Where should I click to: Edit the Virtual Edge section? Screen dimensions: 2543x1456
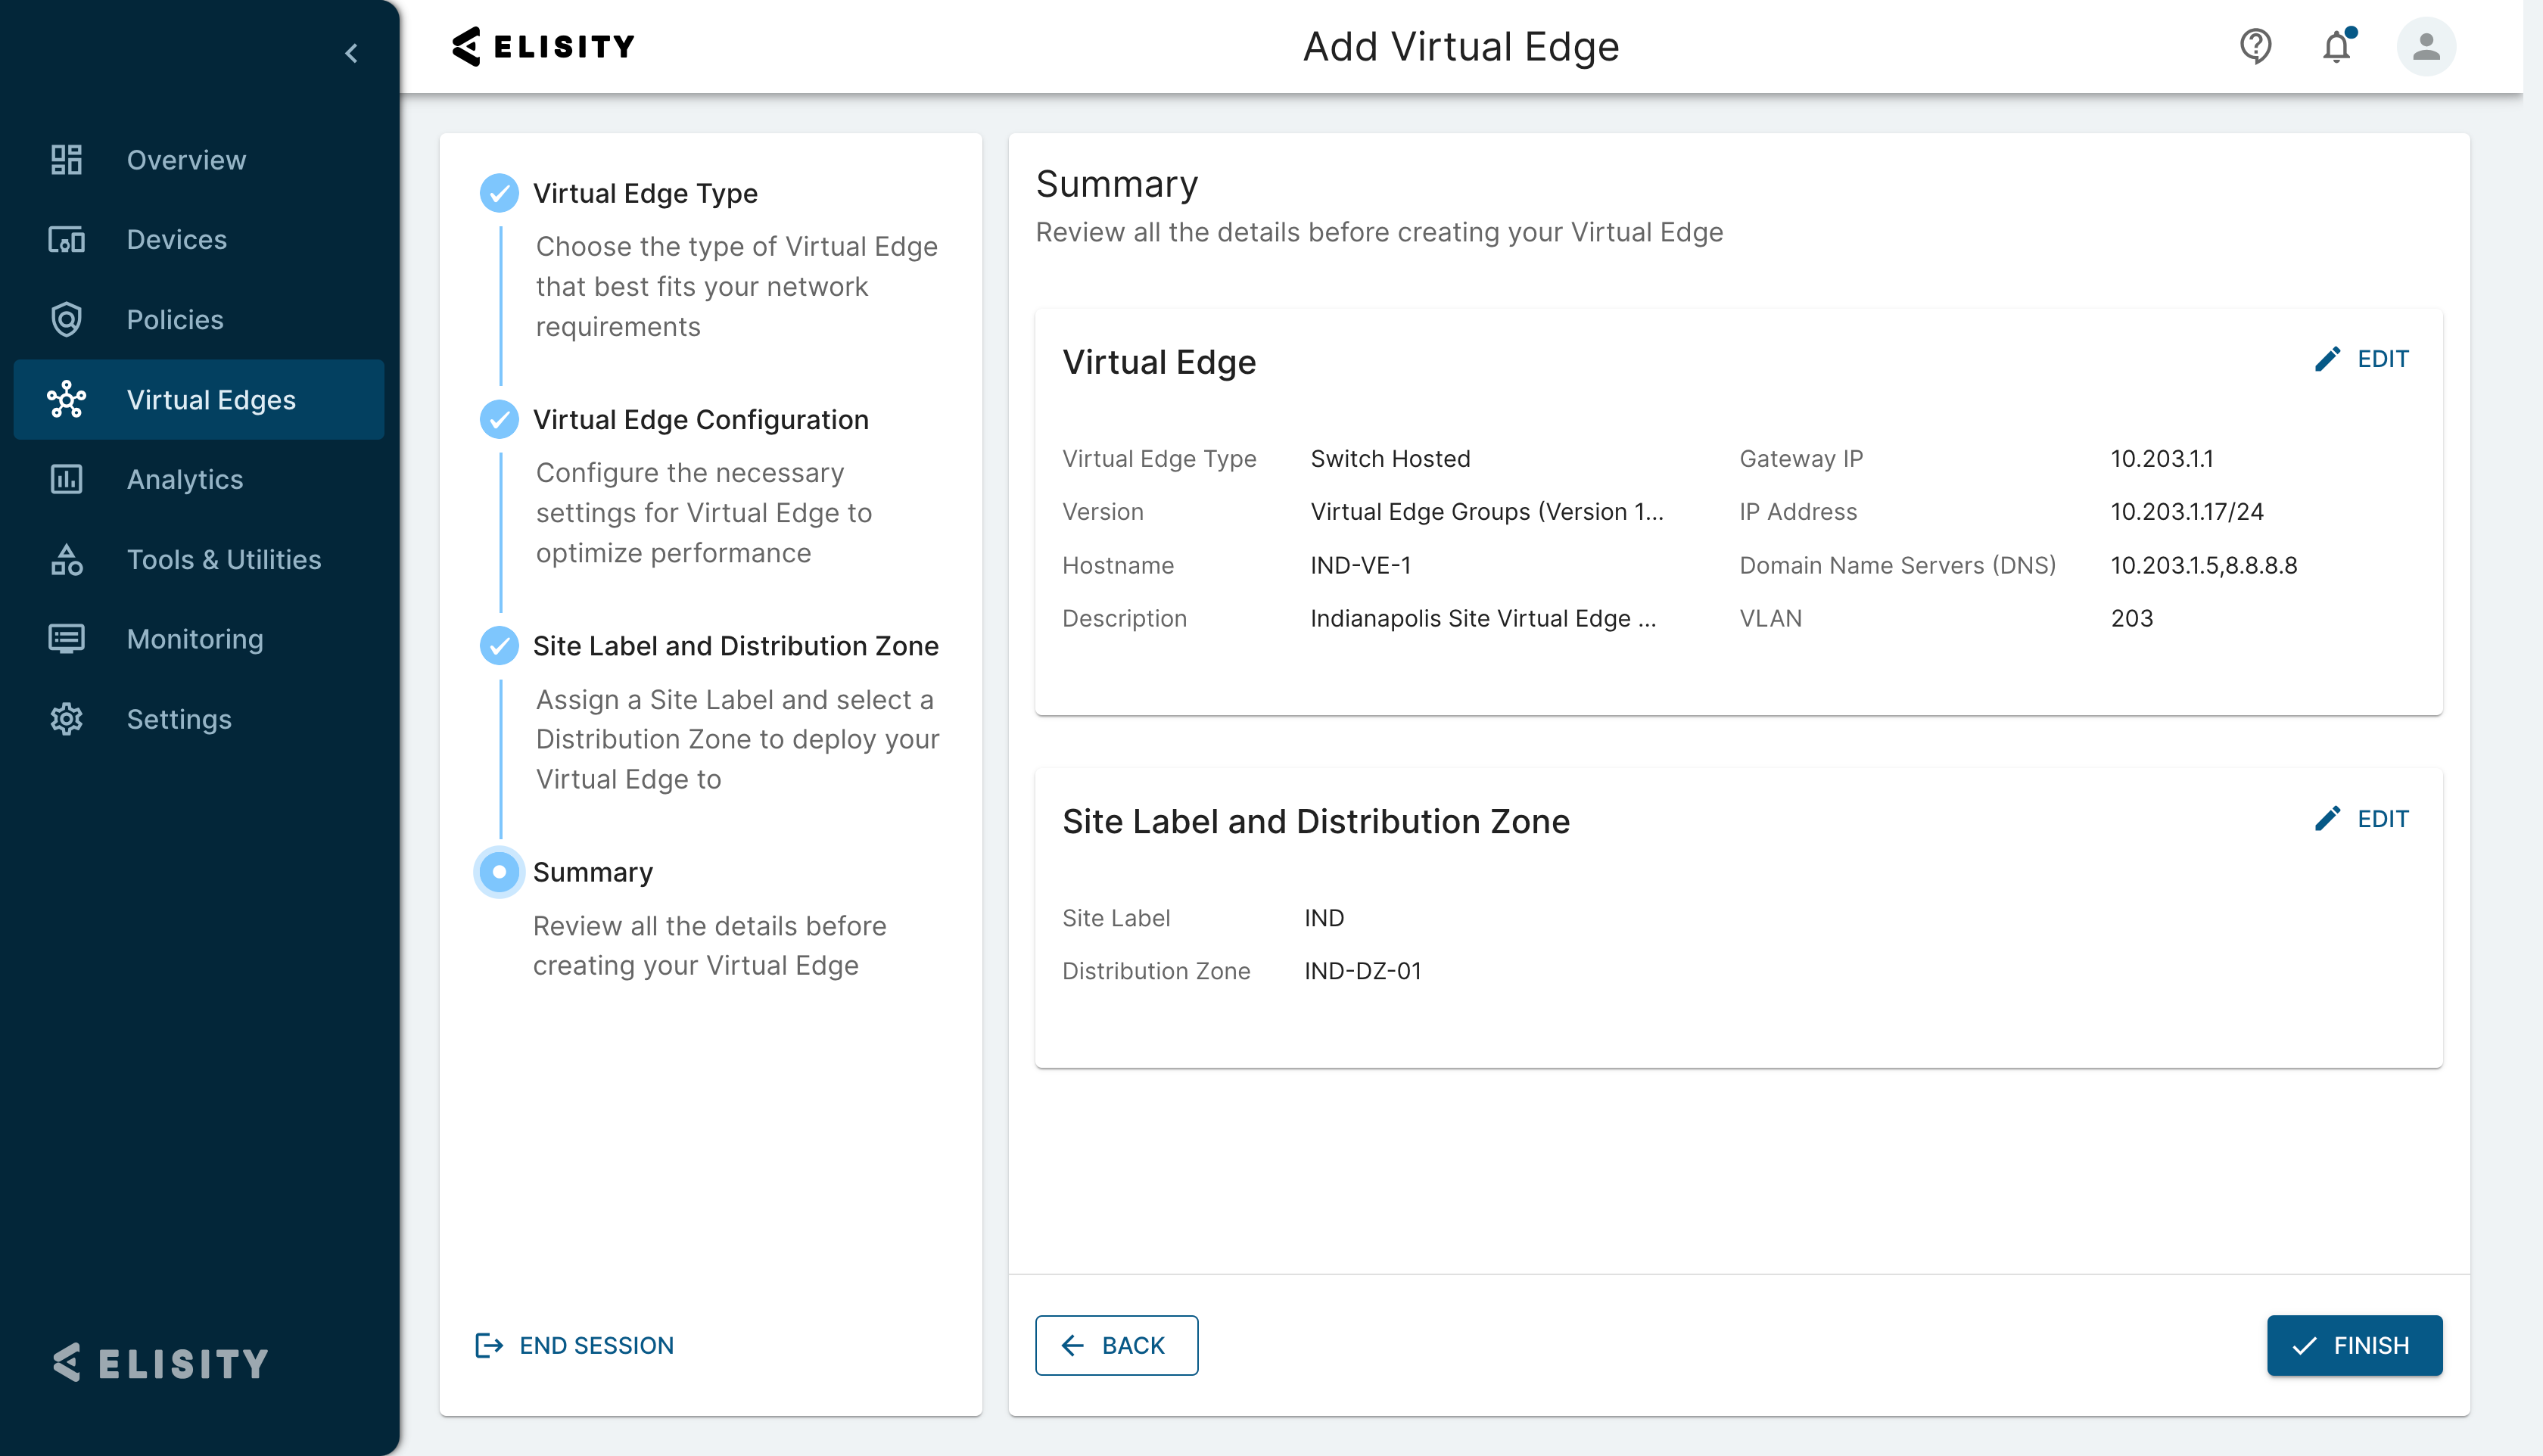pos(2361,359)
